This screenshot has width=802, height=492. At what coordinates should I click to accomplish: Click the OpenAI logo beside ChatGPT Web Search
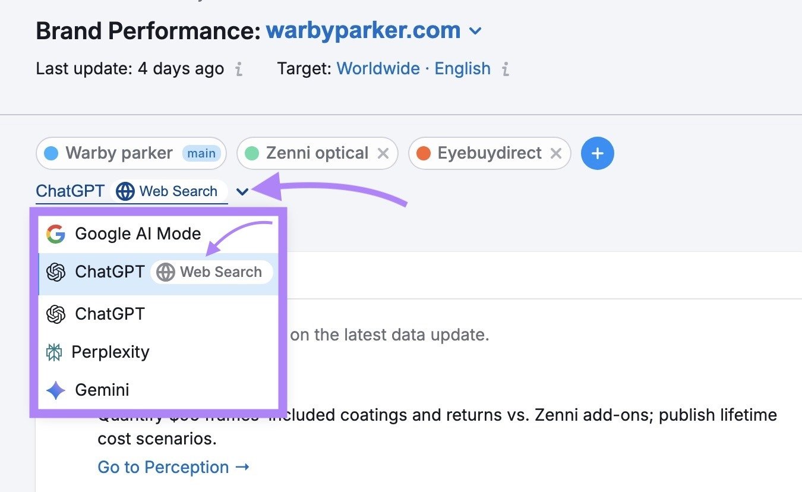(56, 272)
